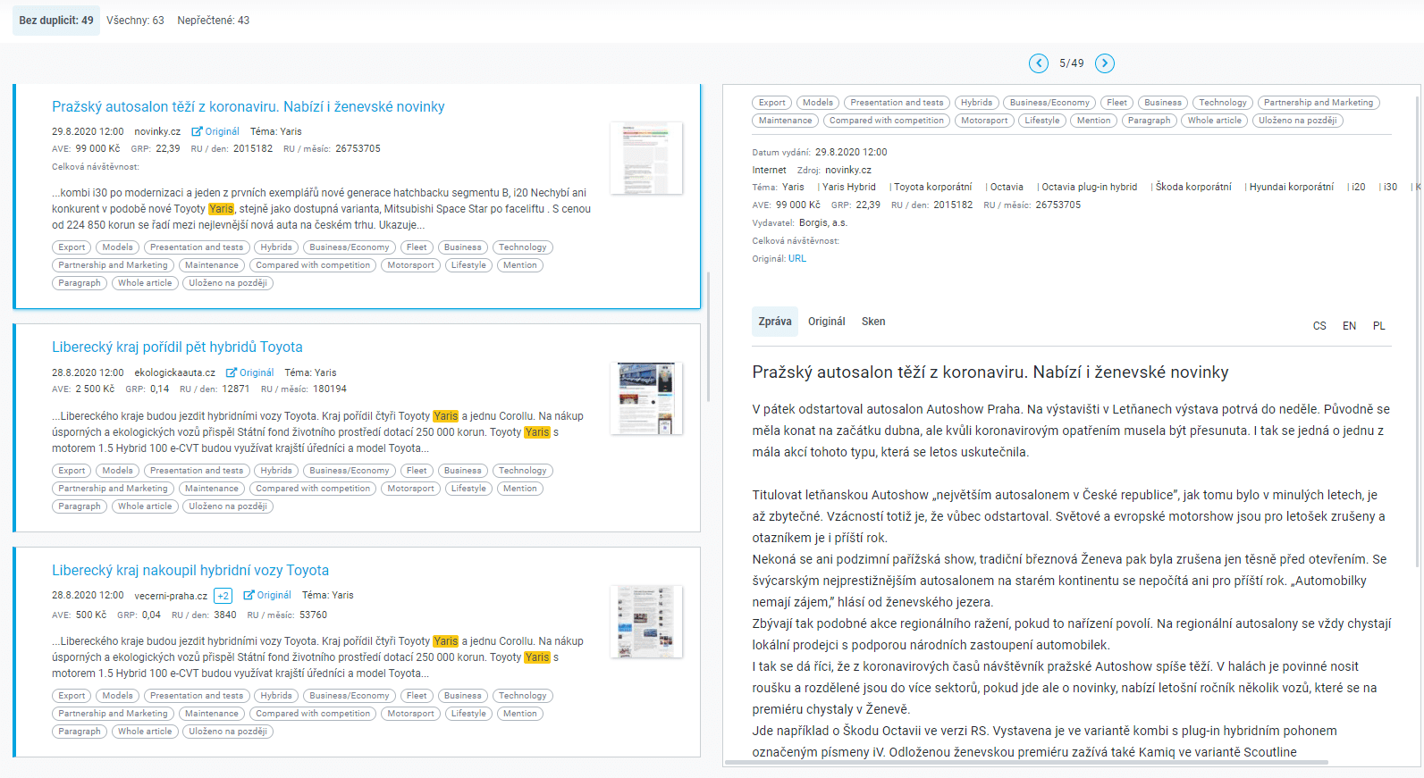Switch language to EN
This screenshot has height=778, width=1424.
[1350, 326]
